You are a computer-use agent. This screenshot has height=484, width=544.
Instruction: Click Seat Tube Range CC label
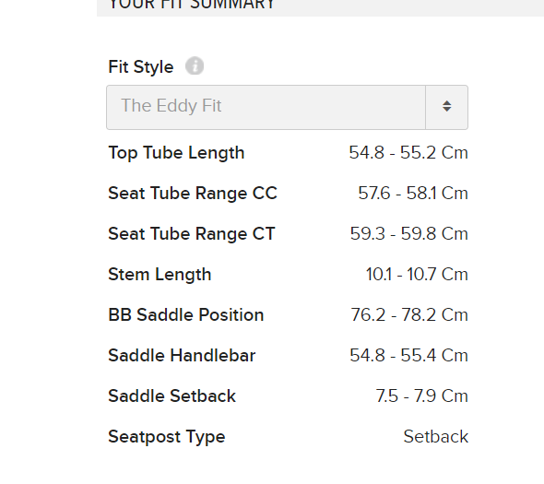(x=193, y=193)
